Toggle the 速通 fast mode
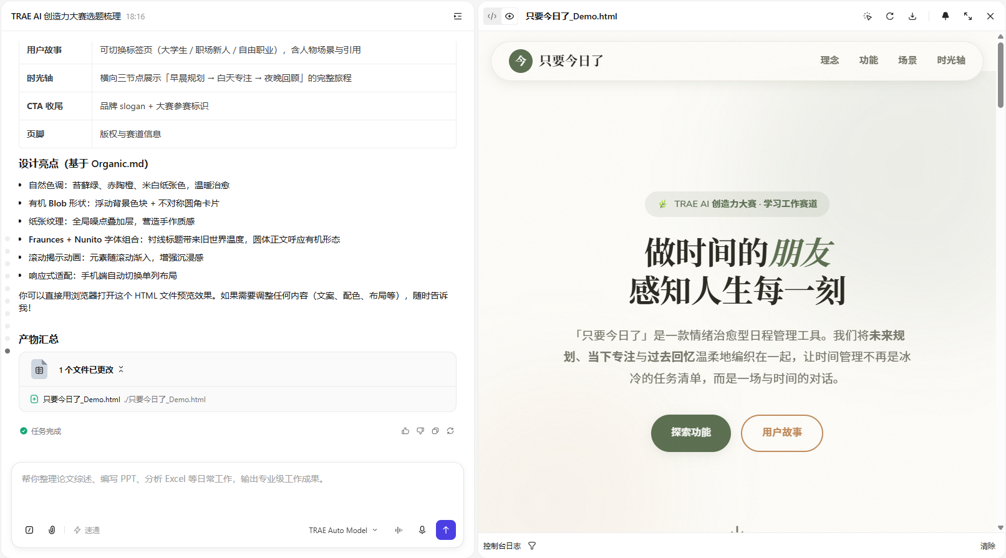The image size is (1006, 558). click(87, 530)
